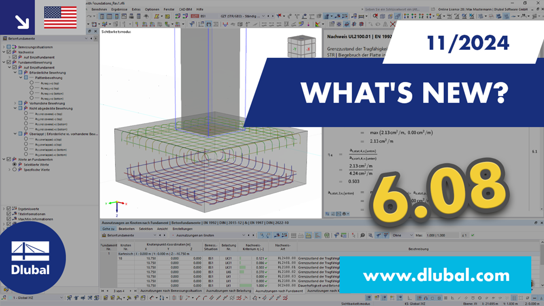544x306 pixels.
Task: Collapse the Nachweise tree node
Action: point(4,52)
